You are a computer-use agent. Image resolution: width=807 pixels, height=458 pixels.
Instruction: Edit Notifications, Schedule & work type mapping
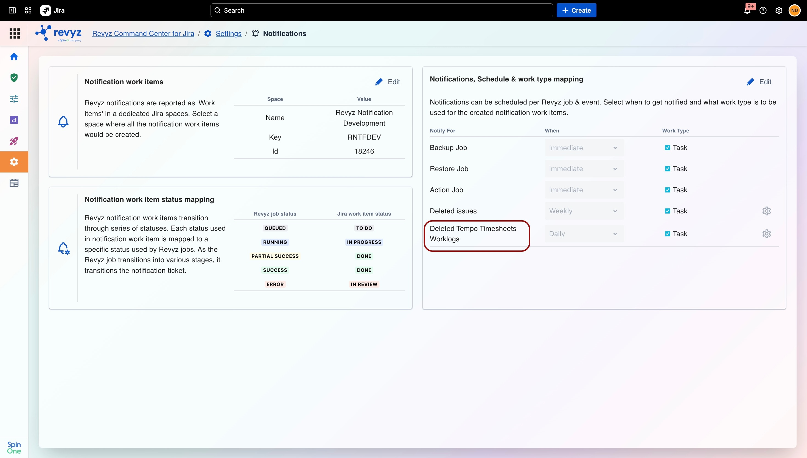tap(759, 82)
